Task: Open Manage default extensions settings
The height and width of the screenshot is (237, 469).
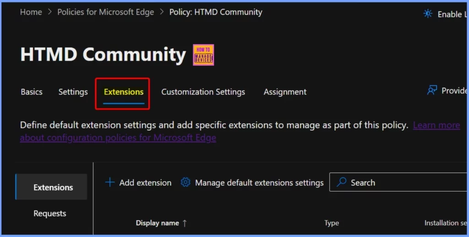Action: [259, 182]
